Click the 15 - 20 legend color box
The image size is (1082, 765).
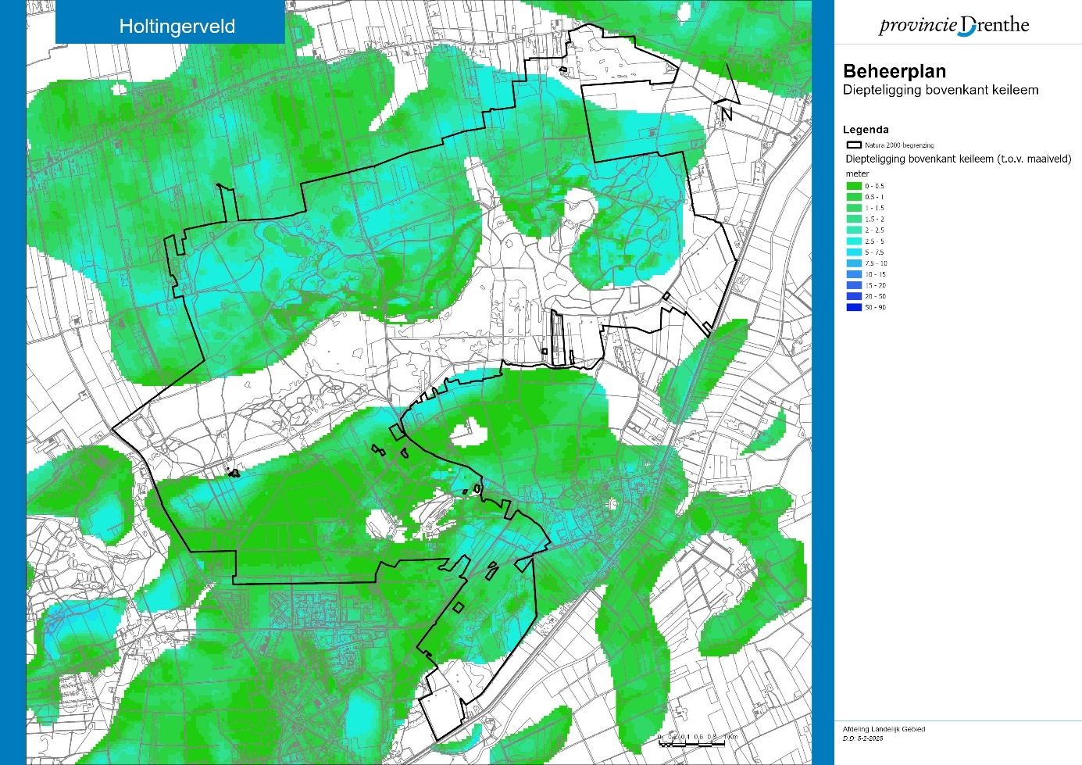point(854,285)
